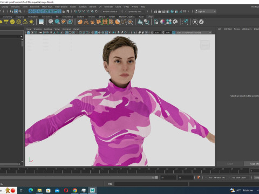Click the file with sphere shelf icon
The image size is (259, 194).
point(156,22)
